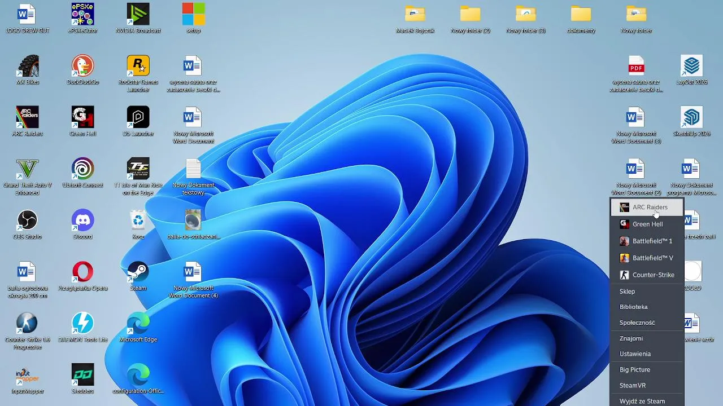Open the LOGO DREW GUT Word document
723x406 pixels.
(x=27, y=19)
